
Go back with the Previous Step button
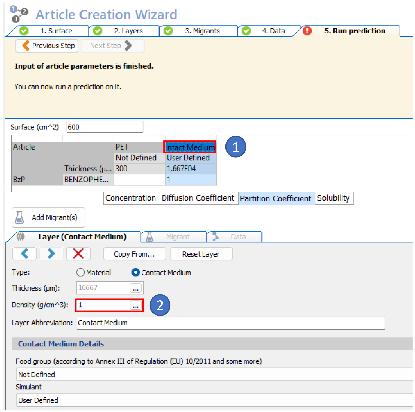47,46
